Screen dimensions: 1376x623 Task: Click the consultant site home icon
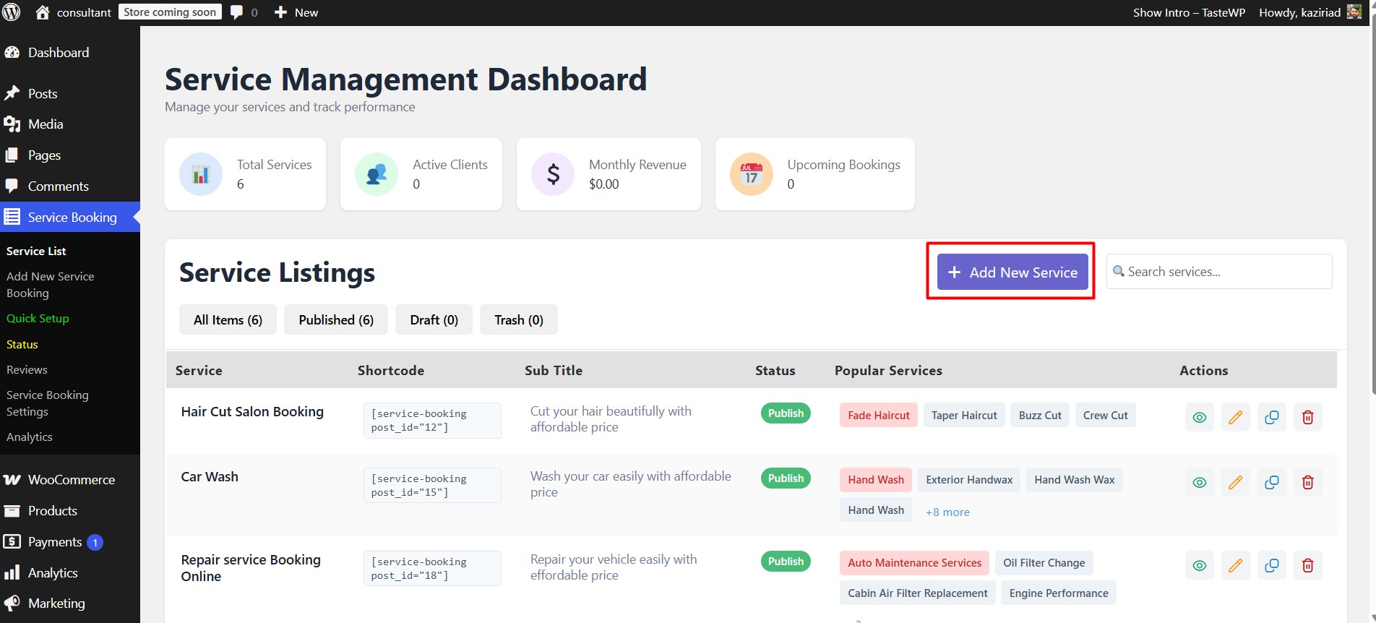43,12
